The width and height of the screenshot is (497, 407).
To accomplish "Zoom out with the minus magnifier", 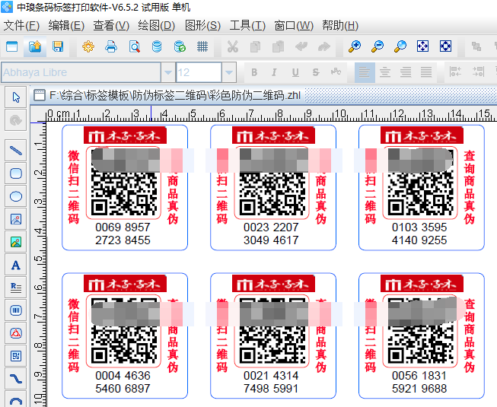I will [378, 46].
